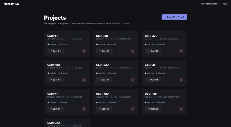The width and height of the screenshot is (231, 127).
Task: Click the Stopped status on CSDP101
Action: [63, 44]
